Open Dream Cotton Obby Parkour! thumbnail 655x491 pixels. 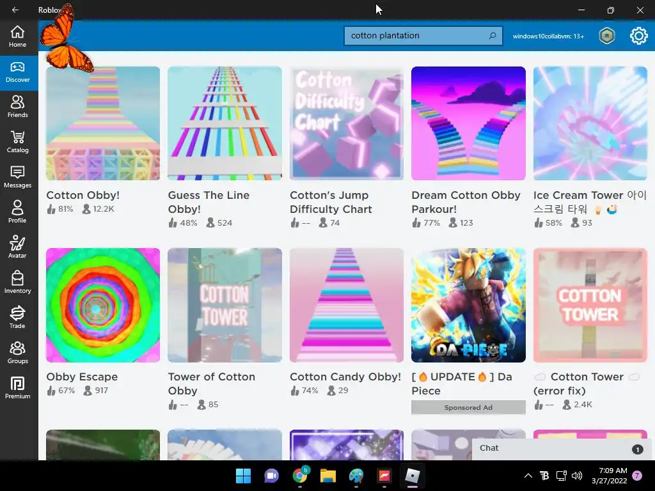[468, 123]
